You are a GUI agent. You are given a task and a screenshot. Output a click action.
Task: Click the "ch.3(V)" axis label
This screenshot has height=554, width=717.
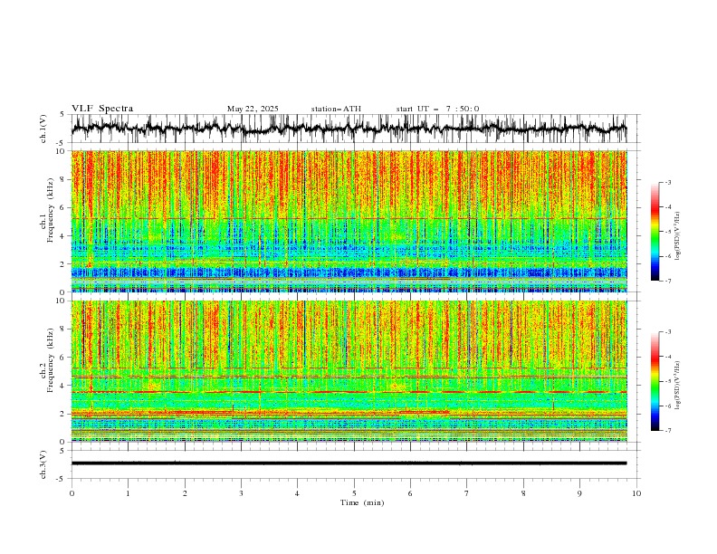point(43,464)
